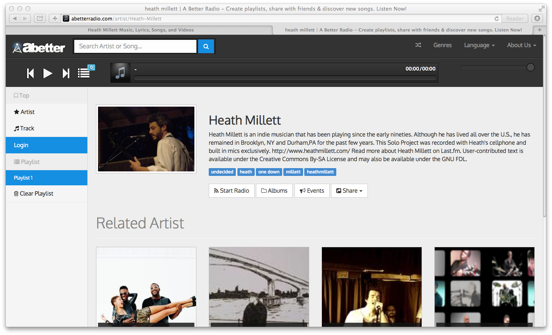Viewport: 552px width, 335px height.
Task: Click the heath tag
Action: tap(246, 172)
